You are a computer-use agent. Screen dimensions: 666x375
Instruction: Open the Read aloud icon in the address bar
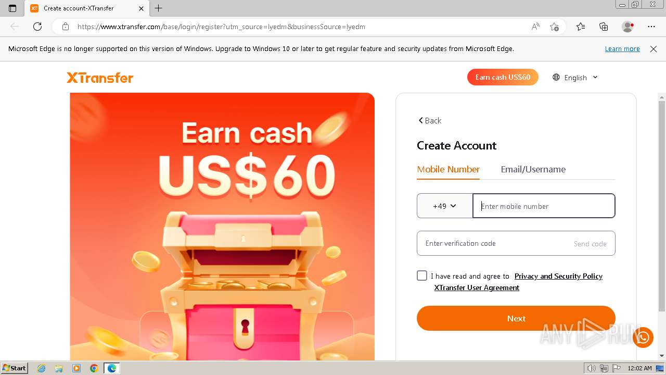tap(535, 27)
